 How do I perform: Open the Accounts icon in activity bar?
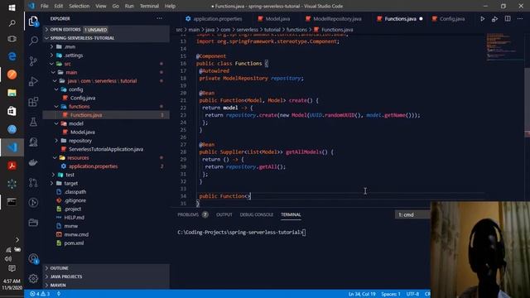pyautogui.click(x=33, y=259)
